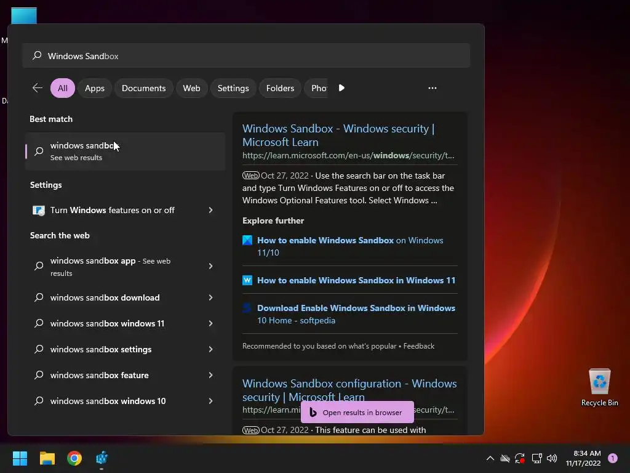Click the Bing icon on Open results button
Screen dimensions: 630x473
313,412
